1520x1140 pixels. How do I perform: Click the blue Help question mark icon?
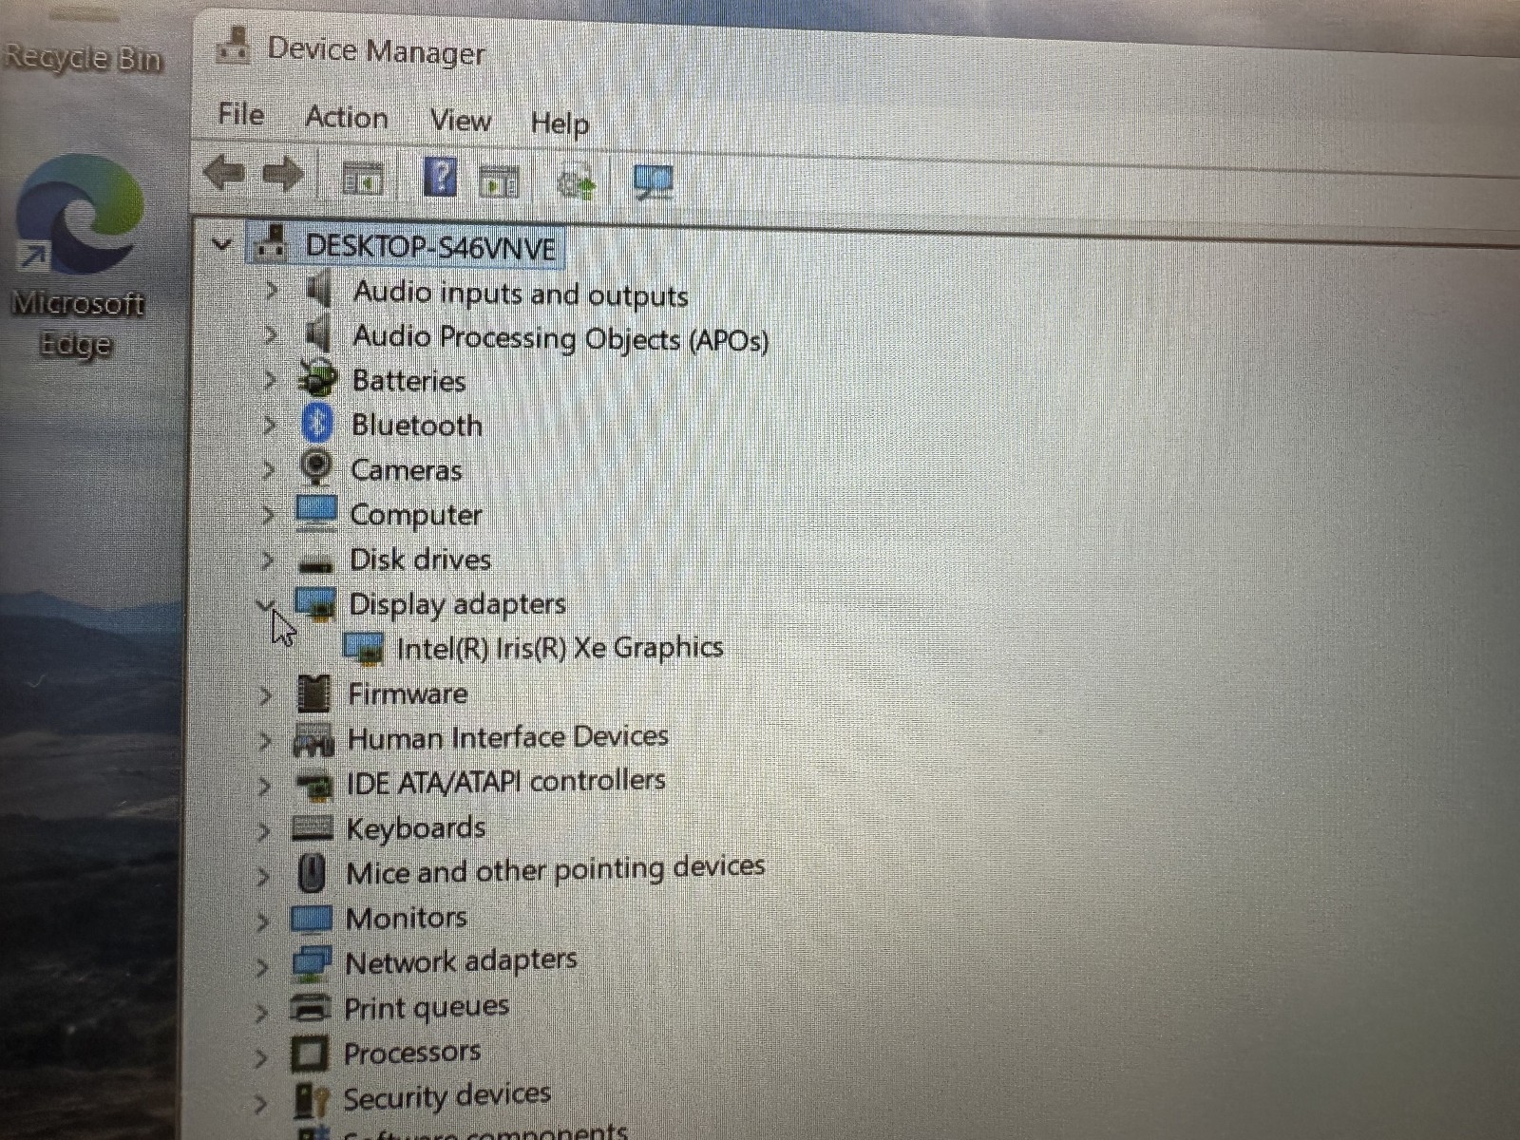point(440,177)
